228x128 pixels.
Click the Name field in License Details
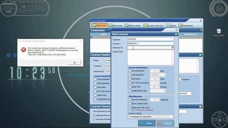(x=108, y=60)
